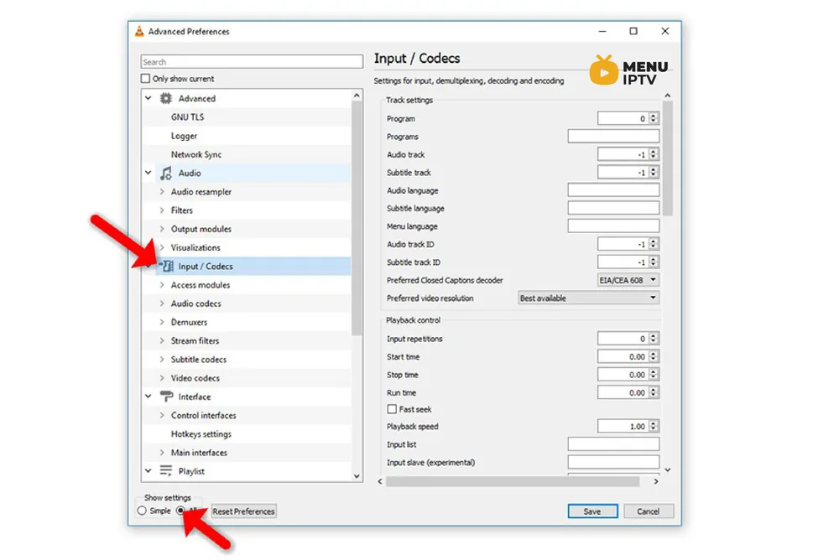Collapse the Playlist tree section
Viewport: 839px width, 560px height.
click(149, 470)
